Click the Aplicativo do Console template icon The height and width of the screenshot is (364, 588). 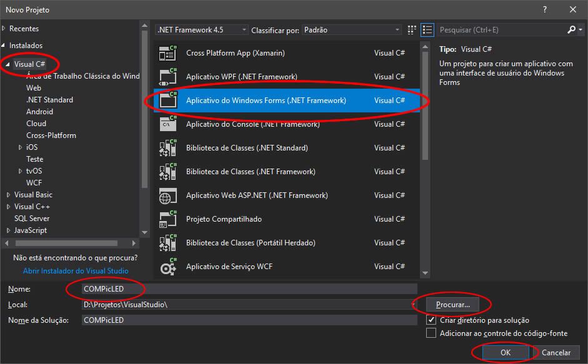click(x=167, y=124)
